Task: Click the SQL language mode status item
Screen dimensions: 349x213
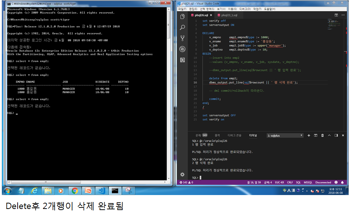Action: 298,182
